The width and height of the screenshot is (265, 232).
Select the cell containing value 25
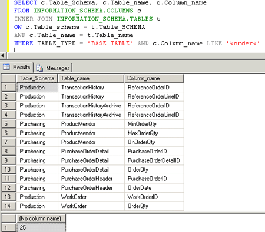(x=41, y=227)
